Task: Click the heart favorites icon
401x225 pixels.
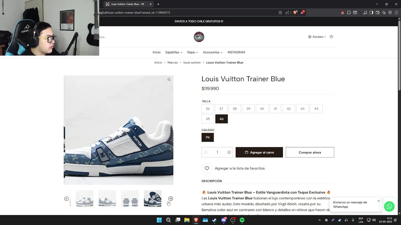Action: (x=207, y=168)
